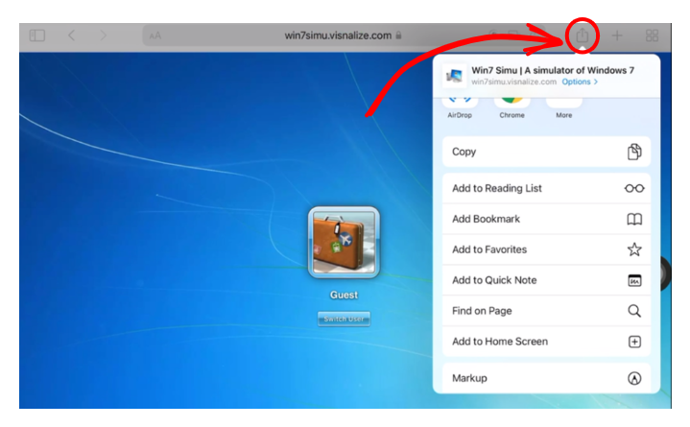Tap the Guest suitcase user picture
This screenshot has width=690, height=427.
344,242
